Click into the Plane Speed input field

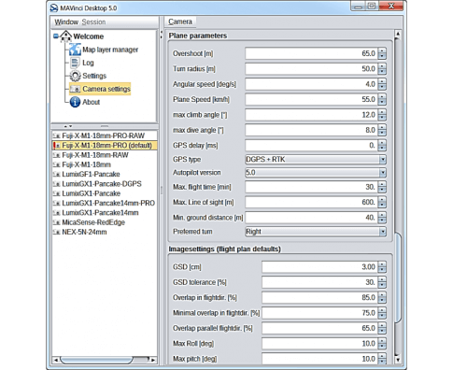pyautogui.click(x=311, y=99)
